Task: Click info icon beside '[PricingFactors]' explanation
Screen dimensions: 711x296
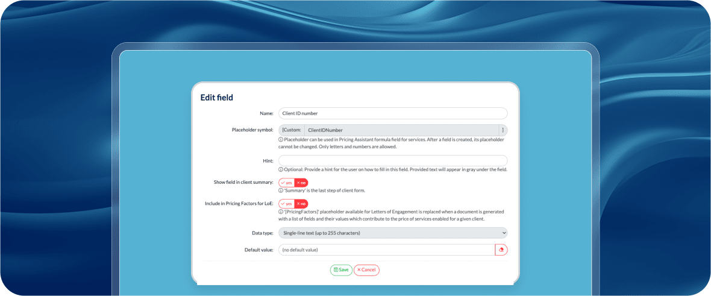Action: click(281, 212)
